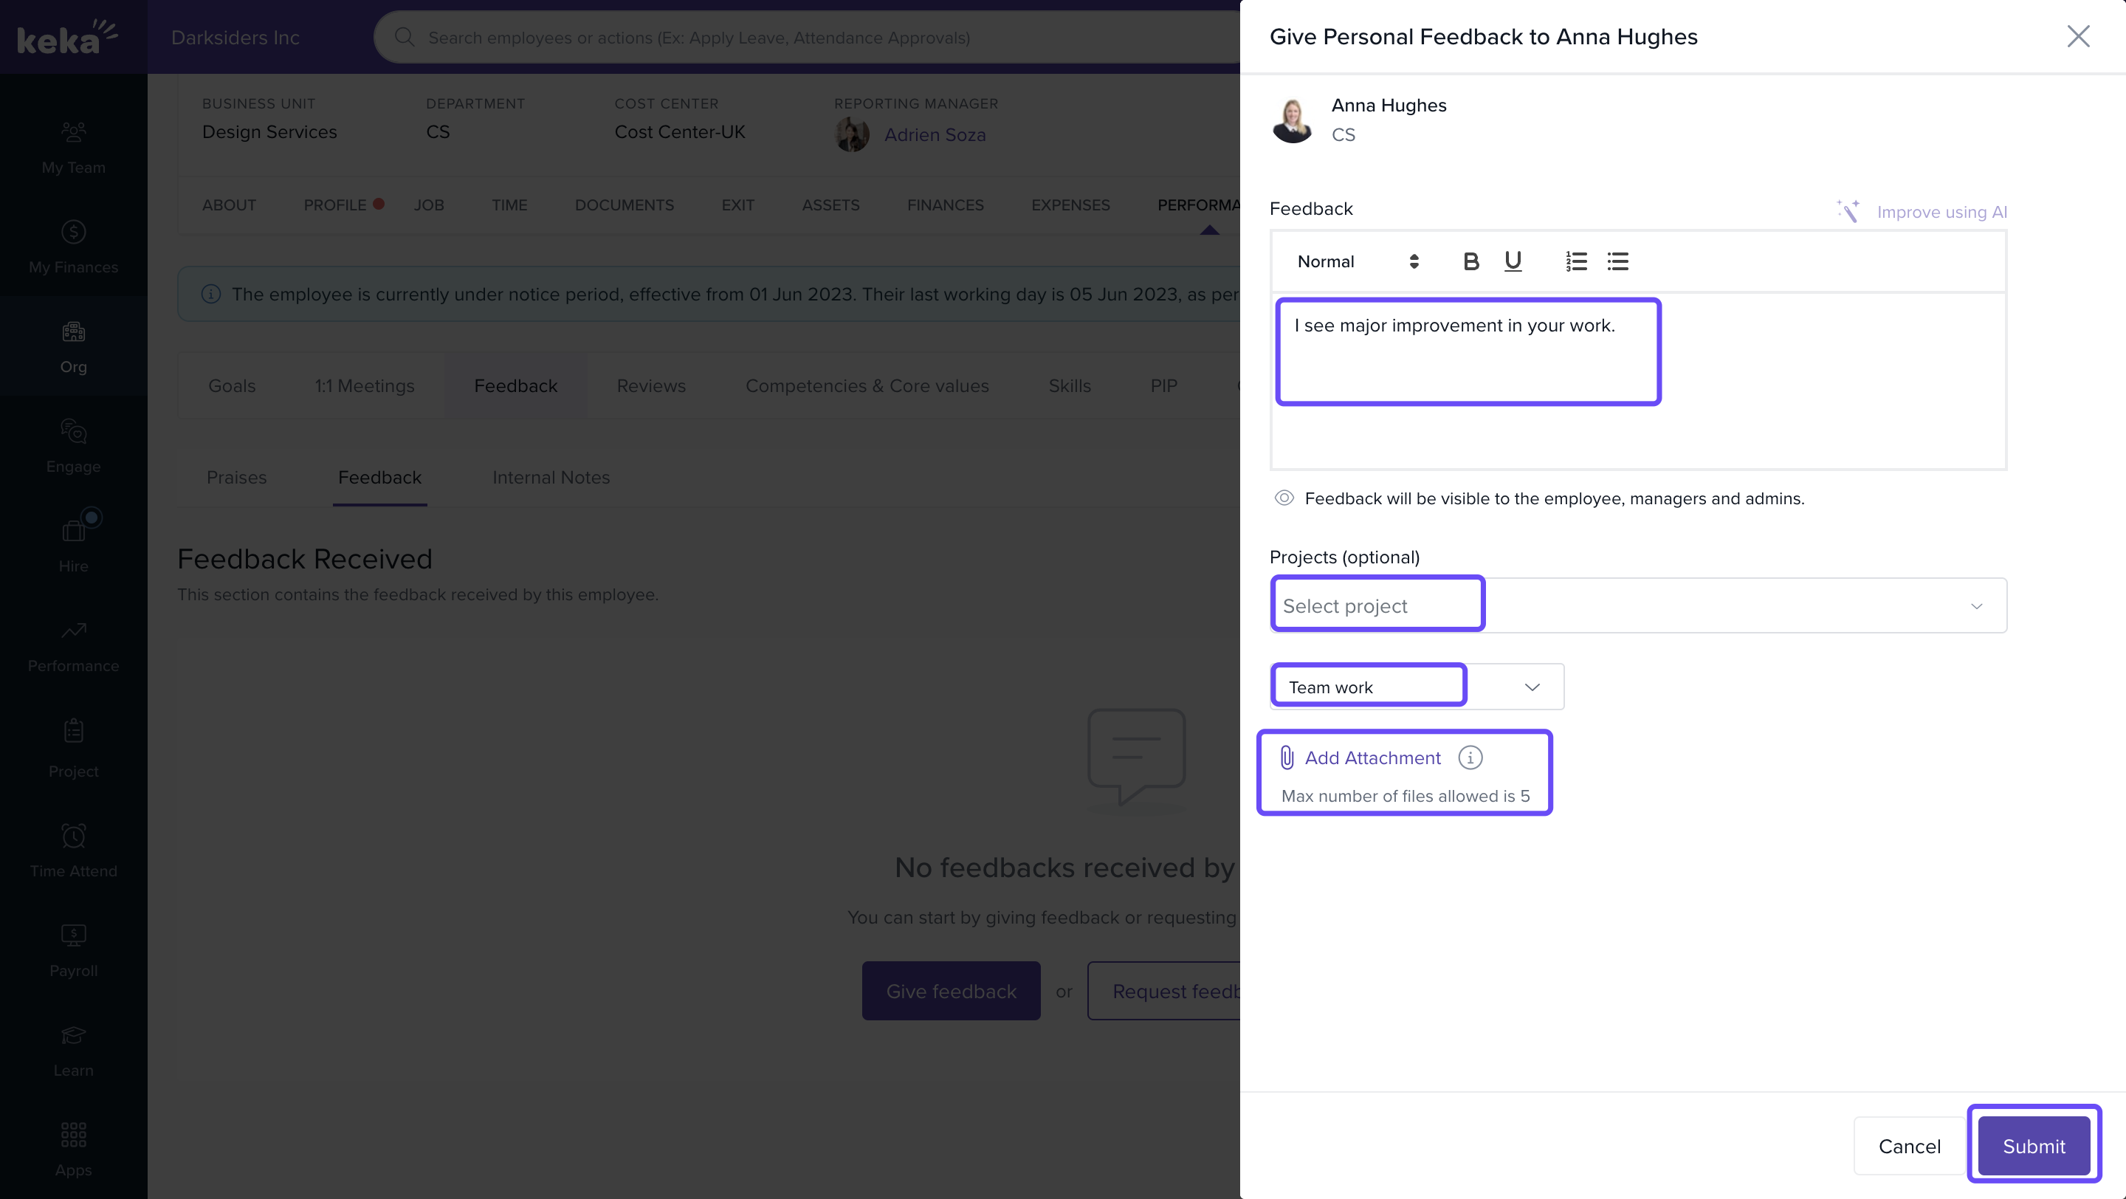Click the paperclip attachment icon
Screen dimensions: 2126x1199
pyautogui.click(x=1286, y=757)
